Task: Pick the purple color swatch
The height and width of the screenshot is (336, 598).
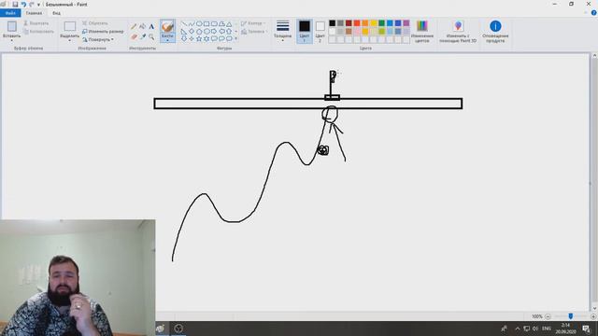Action: coord(406,23)
